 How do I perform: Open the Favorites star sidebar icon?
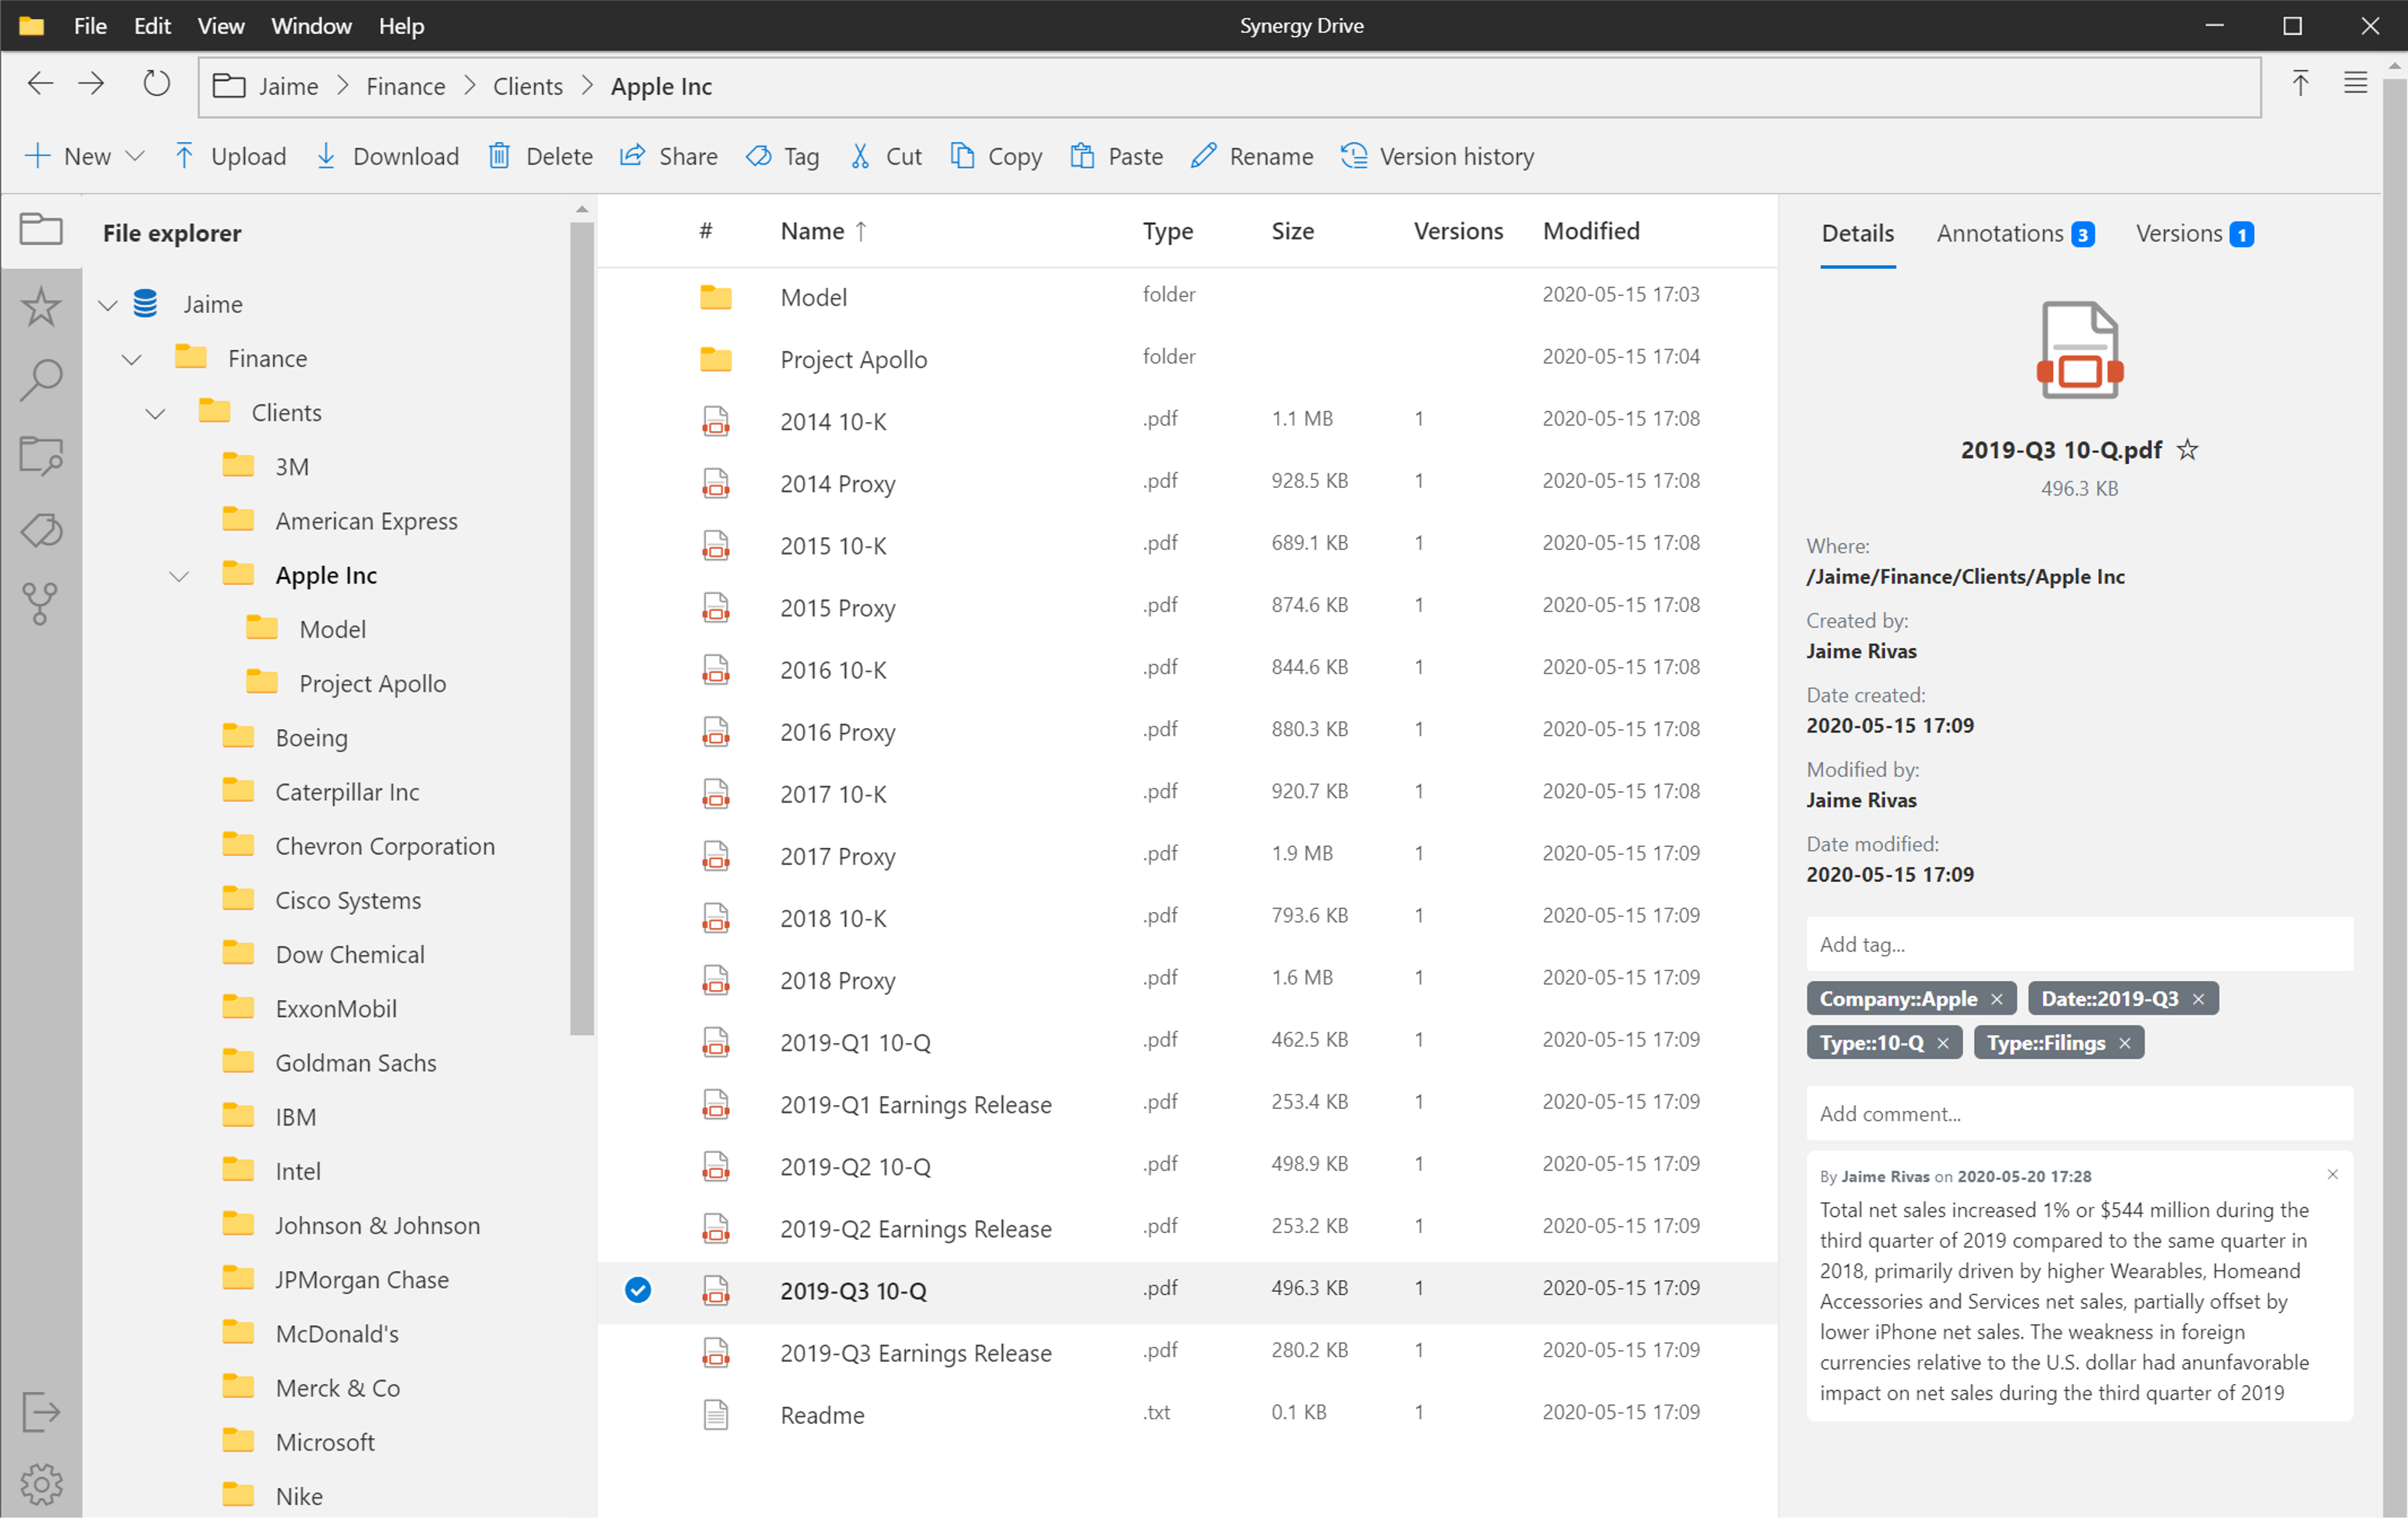pos(41,307)
